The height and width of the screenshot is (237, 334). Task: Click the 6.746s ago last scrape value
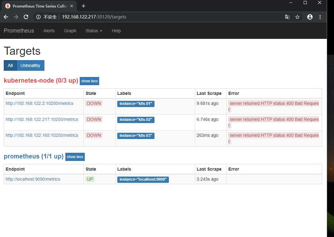207,120
